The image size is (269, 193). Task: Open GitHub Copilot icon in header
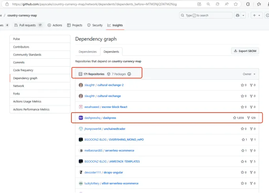(x=238, y=15)
